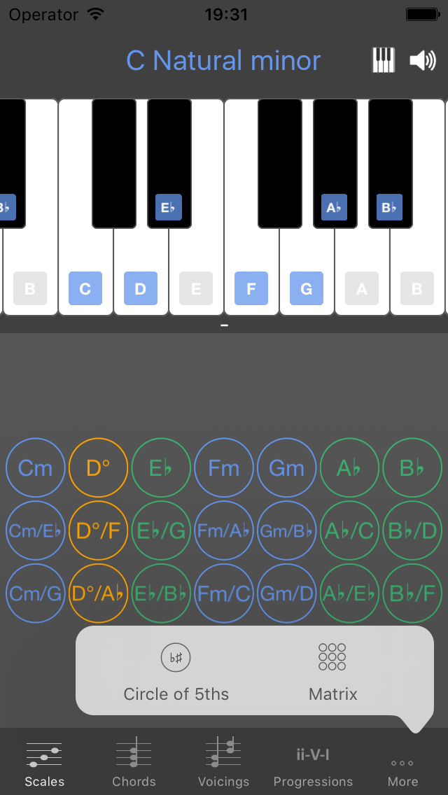Play the Cm chord circle
The image size is (448, 795).
(x=35, y=467)
